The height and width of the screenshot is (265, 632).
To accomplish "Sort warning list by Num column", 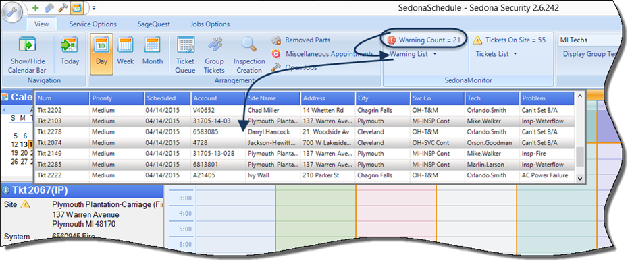I will tap(63, 98).
